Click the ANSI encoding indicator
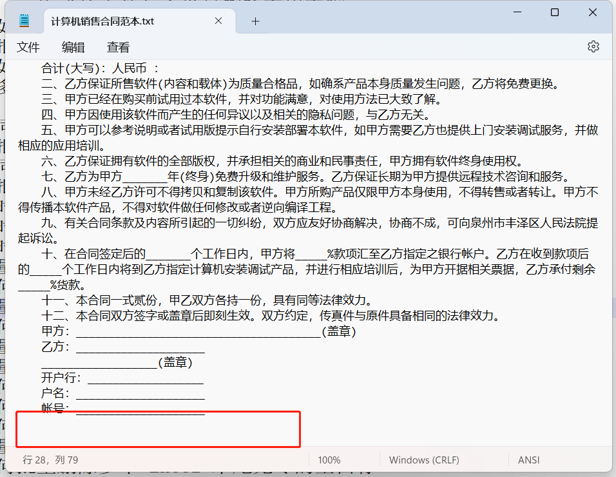 tap(528, 460)
